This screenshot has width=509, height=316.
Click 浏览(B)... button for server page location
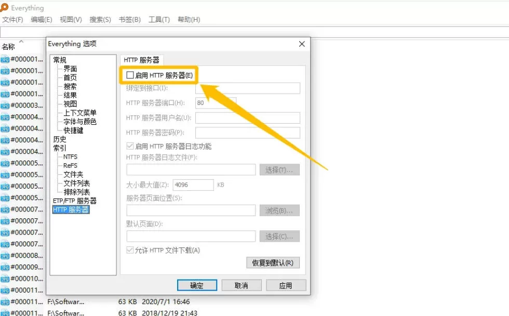(279, 210)
